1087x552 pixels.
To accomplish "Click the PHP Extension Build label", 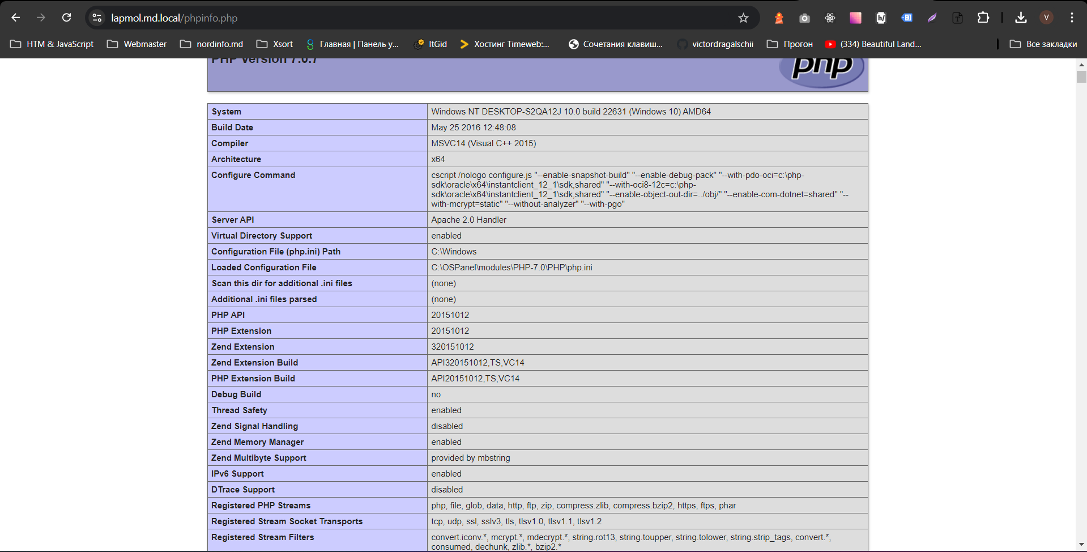I will tap(253, 379).
